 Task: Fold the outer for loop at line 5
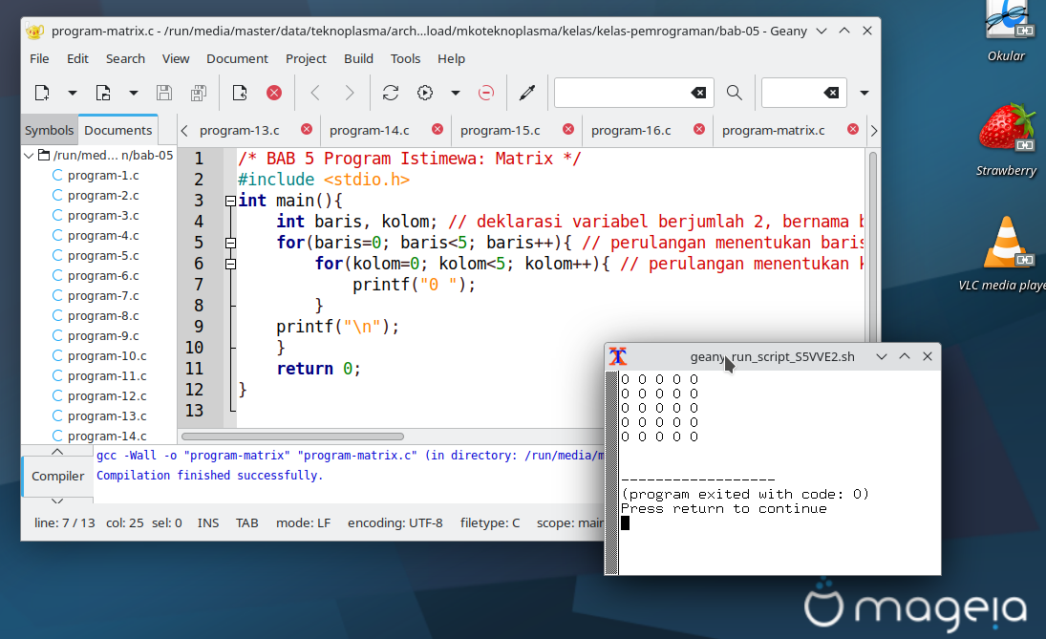coord(230,243)
